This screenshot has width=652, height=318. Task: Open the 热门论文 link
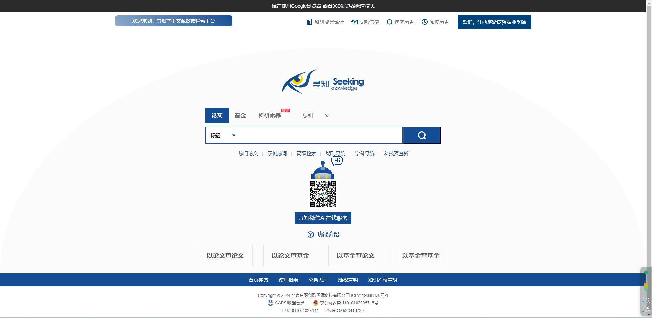click(248, 153)
